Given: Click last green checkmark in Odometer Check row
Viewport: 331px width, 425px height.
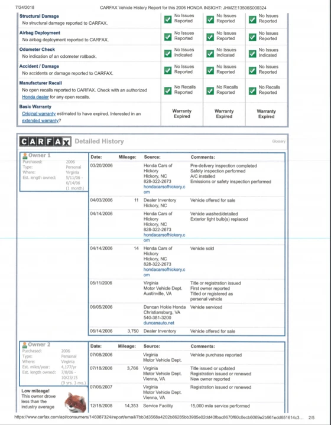Looking at the screenshot, I should coord(252,54).
